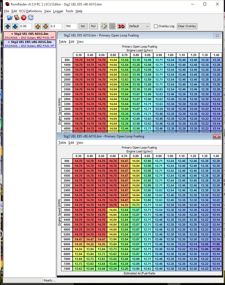Click the Open ROM folder icon

(10, 18)
